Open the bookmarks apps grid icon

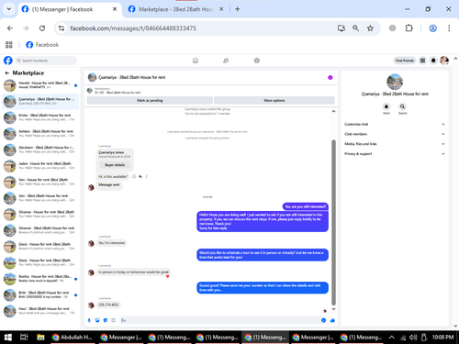click(x=9, y=45)
